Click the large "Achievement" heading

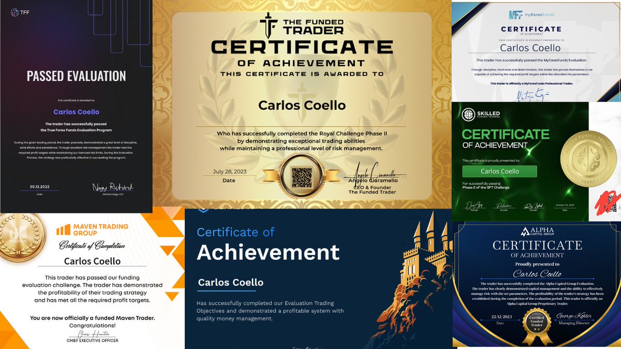[268, 252]
